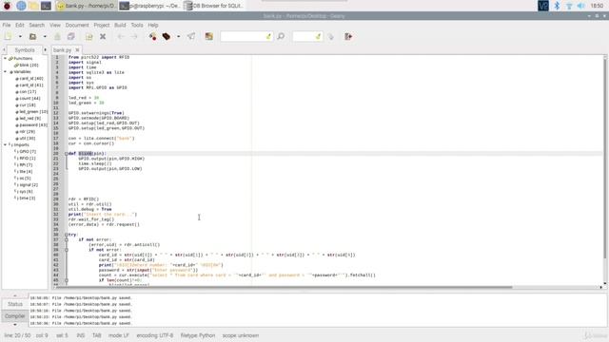Open the Edit menu

pos(19,25)
